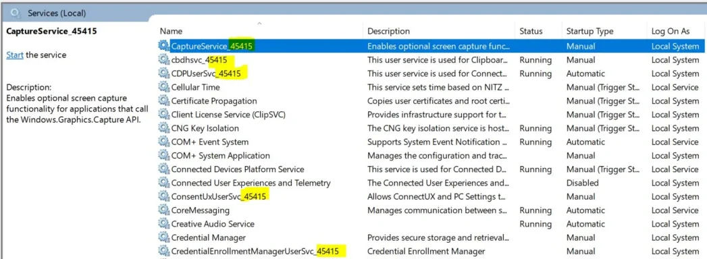This screenshot has height=259, width=707.
Task: Select the COM+ Event System service name
Action: [209, 142]
